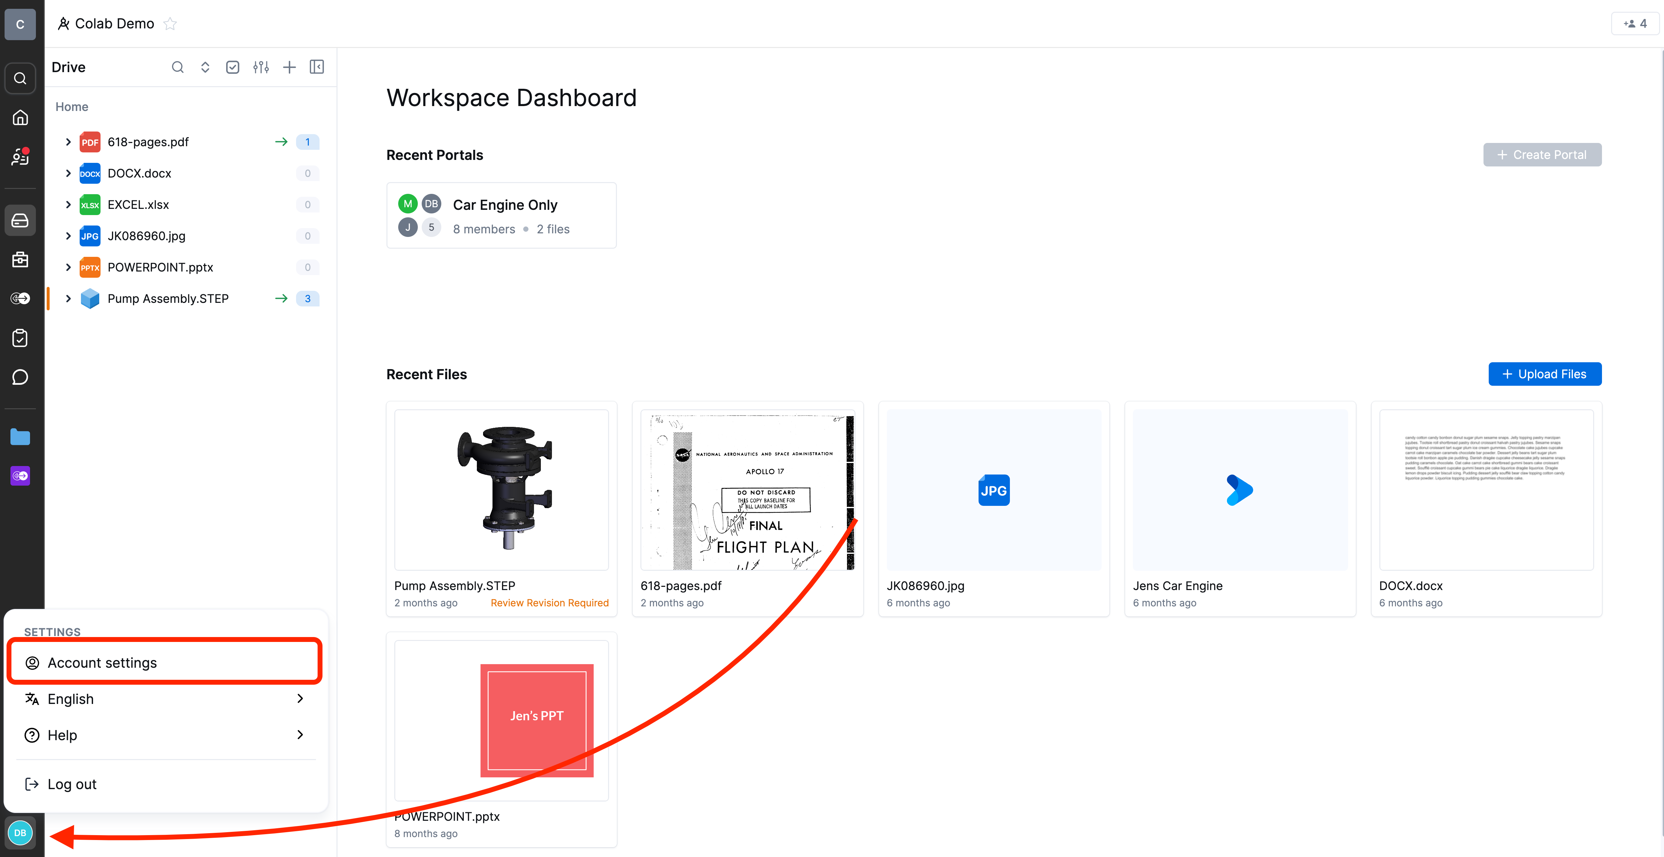
Task: Click the sort order icon in Drive
Action: [x=205, y=67]
